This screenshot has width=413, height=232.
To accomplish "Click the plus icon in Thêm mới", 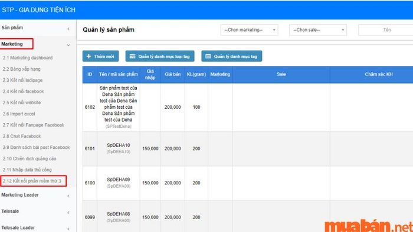I will [x=88, y=56].
